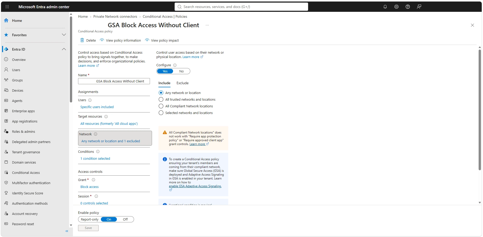The image size is (483, 237).
Task: Click the Overview info icon in sidebar
Action: pyautogui.click(x=6, y=60)
